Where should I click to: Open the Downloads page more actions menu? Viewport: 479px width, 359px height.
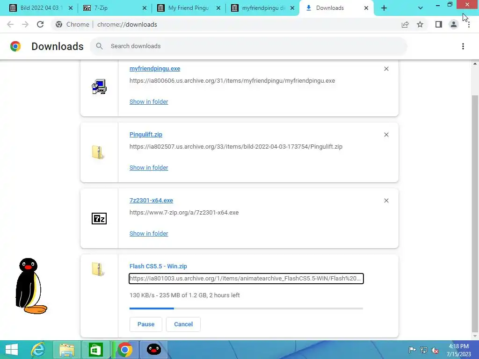point(463,46)
